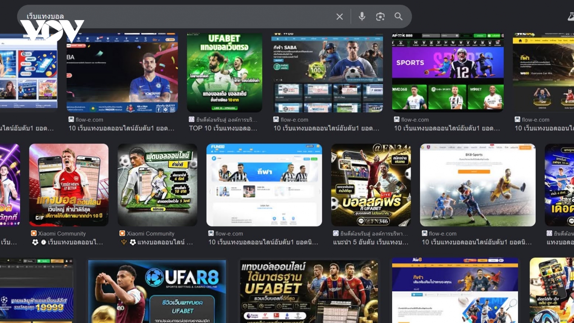Start voice search with the microphone icon
This screenshot has width=574, height=323.
362,16
